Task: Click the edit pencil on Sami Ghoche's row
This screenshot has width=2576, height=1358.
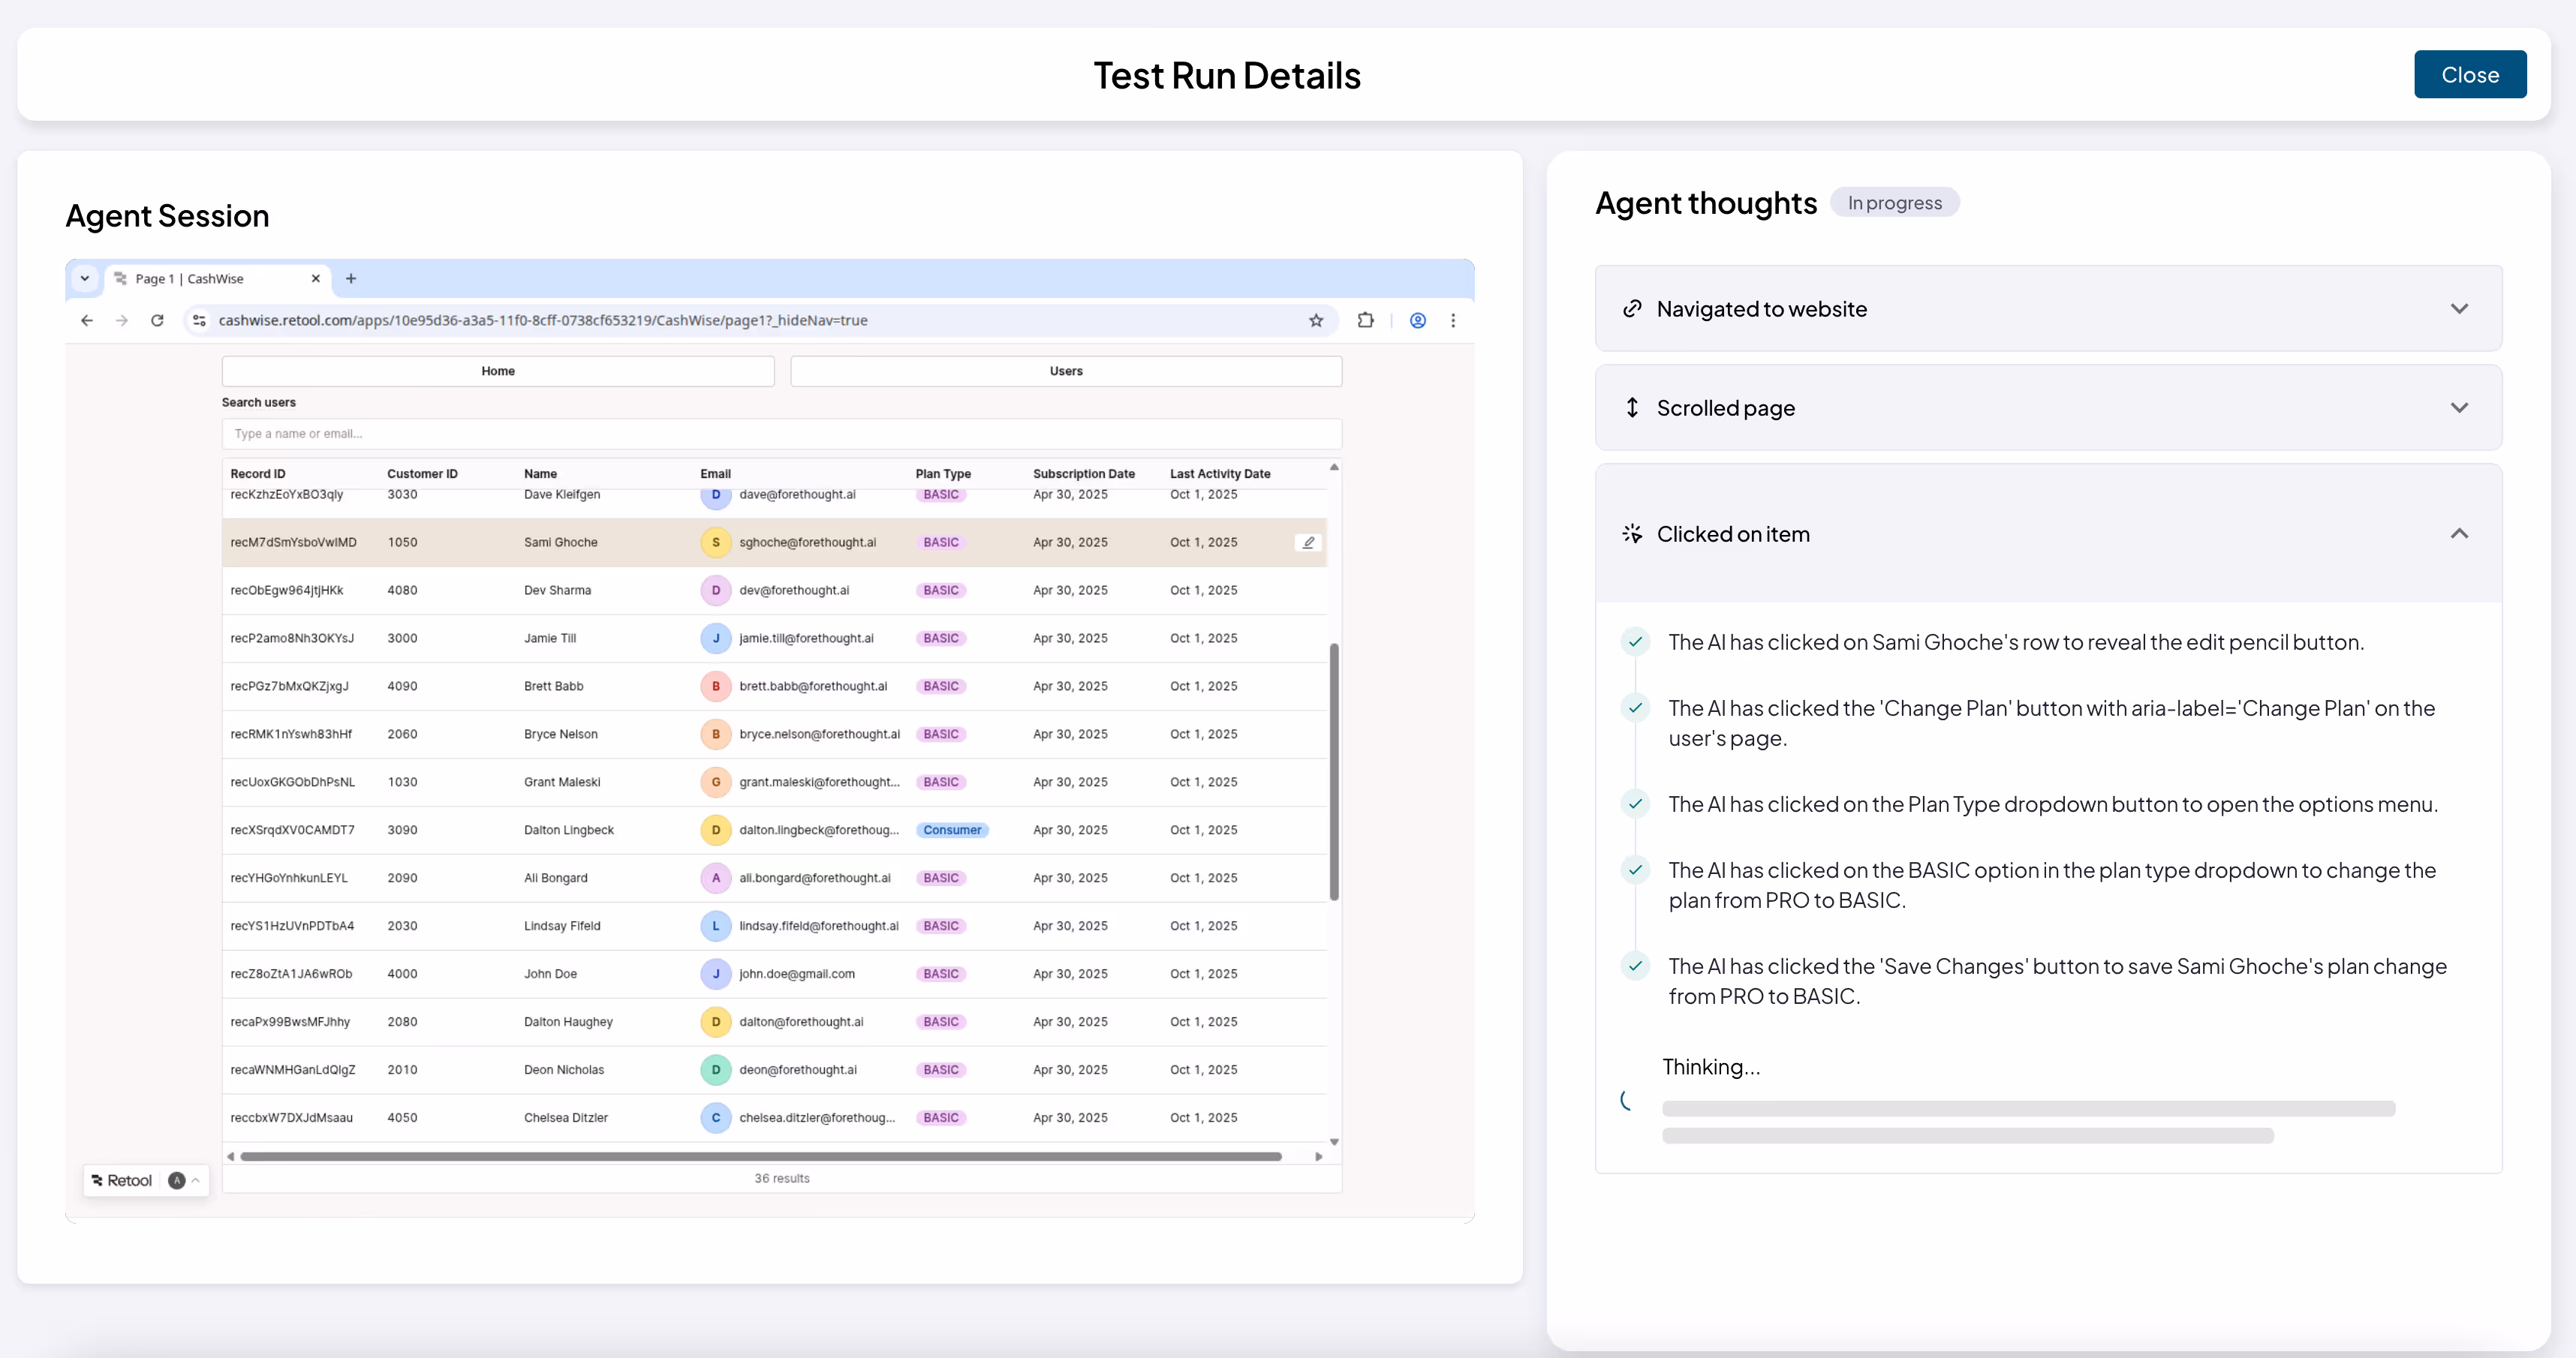Action: [1308, 542]
